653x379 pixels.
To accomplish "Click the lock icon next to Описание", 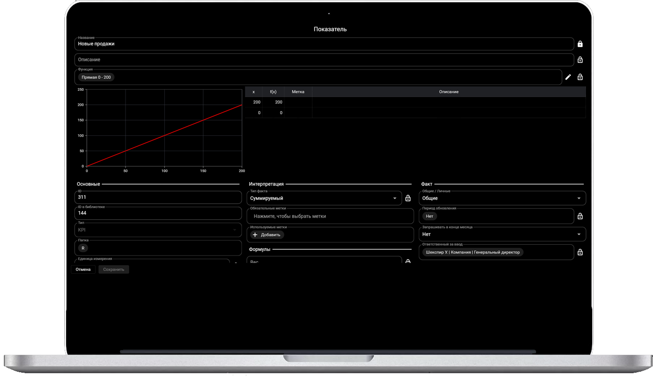I will coord(580,60).
